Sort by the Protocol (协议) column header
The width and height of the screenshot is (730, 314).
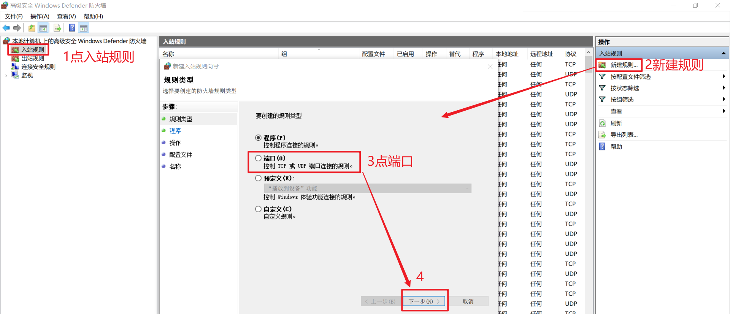[x=573, y=54]
